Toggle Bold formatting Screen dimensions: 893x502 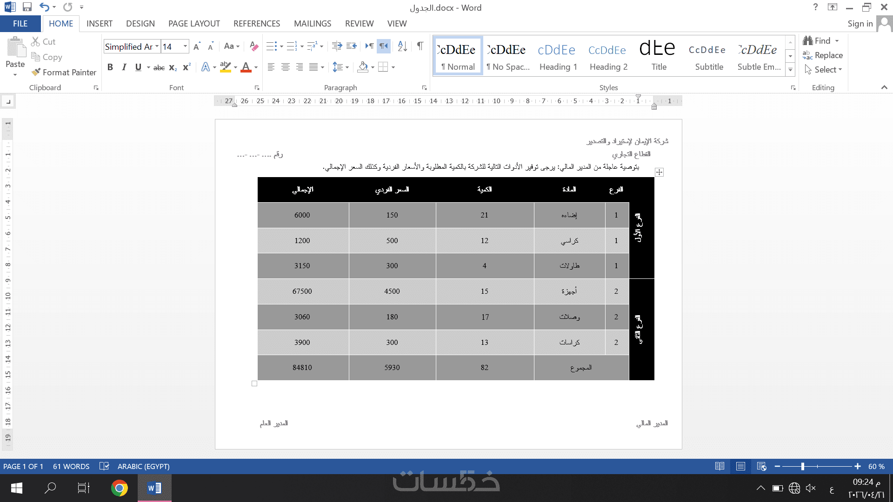point(110,67)
